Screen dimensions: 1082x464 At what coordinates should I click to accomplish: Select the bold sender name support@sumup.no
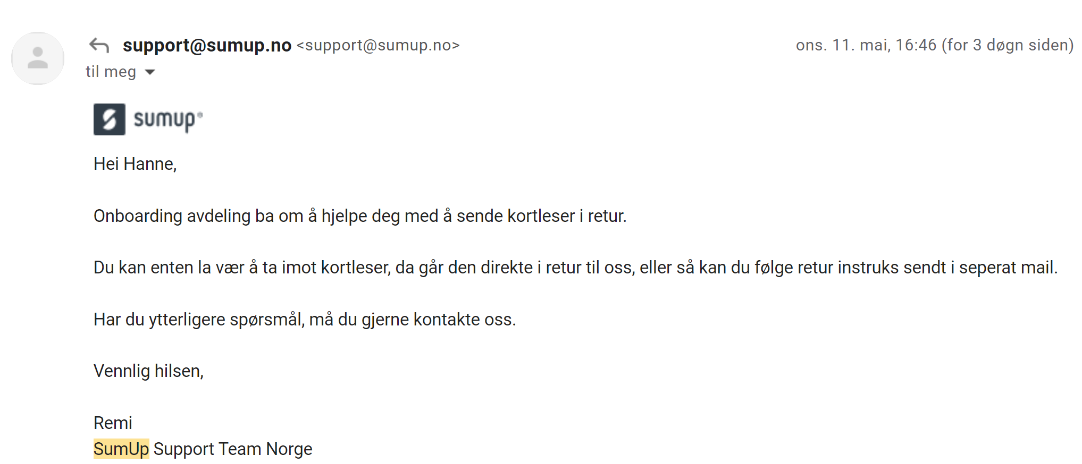coord(207,46)
